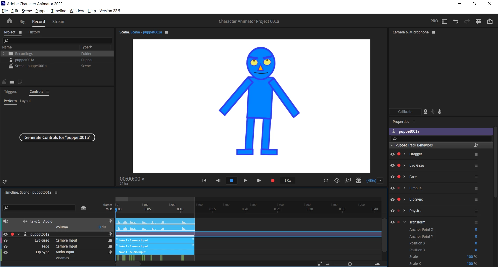Expand the Eye Gaze behavior in Properties
Viewport: 498px width, 267px height.
tap(404, 165)
